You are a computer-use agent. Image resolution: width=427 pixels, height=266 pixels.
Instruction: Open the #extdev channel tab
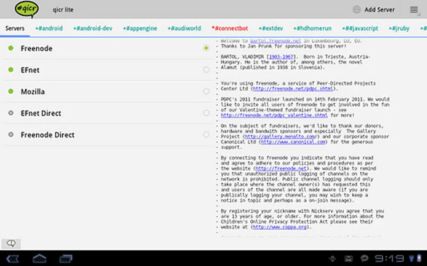tap(271, 28)
